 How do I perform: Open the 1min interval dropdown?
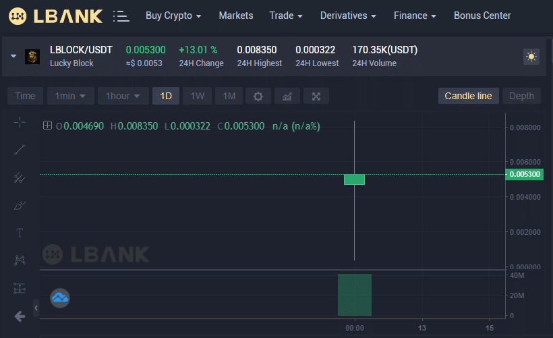point(71,96)
